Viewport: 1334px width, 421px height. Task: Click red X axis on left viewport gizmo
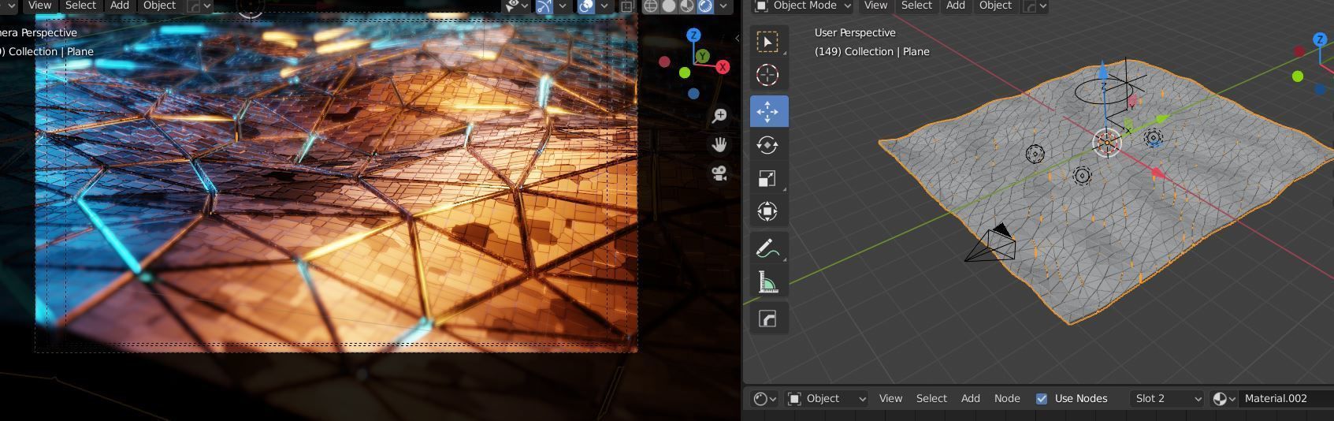tap(723, 67)
